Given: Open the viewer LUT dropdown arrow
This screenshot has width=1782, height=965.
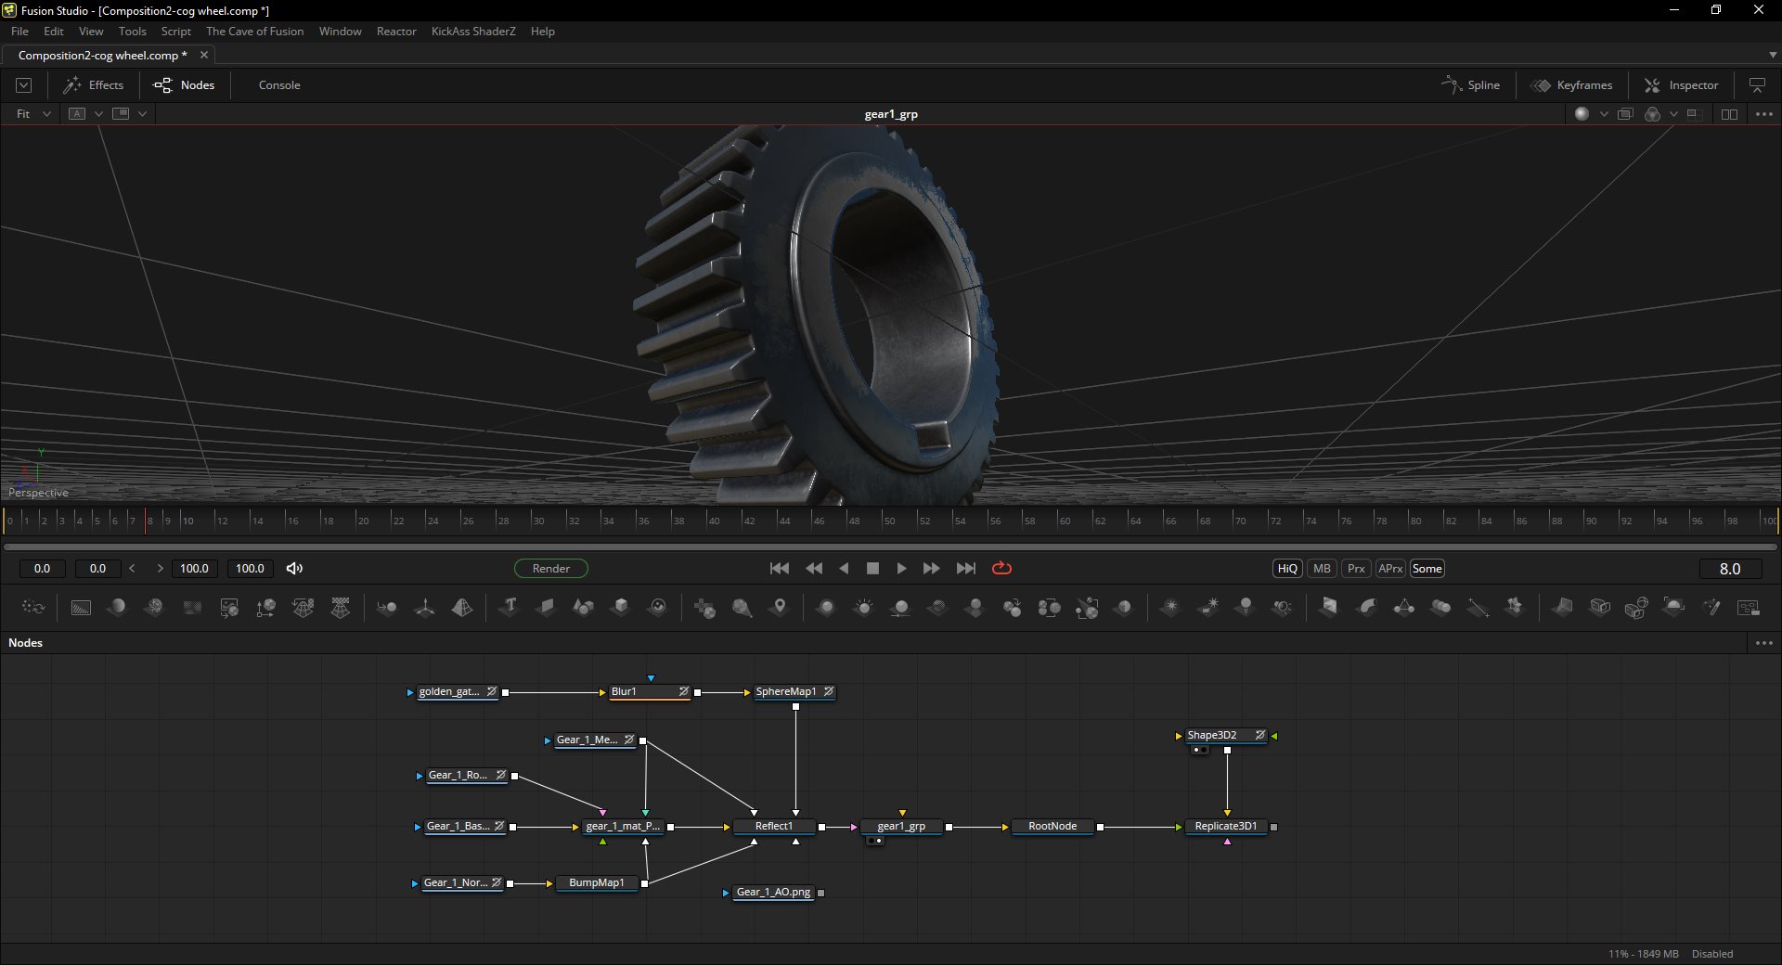Looking at the screenshot, I should [x=1673, y=113].
